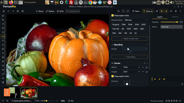Uncheck Keep aspect ratio for image size
This screenshot has height=103, width=184.
[x=113, y=15]
